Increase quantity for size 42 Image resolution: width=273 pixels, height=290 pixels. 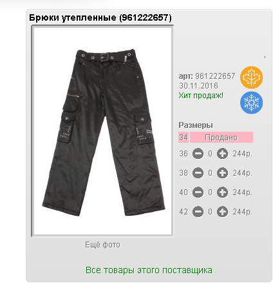[x=222, y=212]
